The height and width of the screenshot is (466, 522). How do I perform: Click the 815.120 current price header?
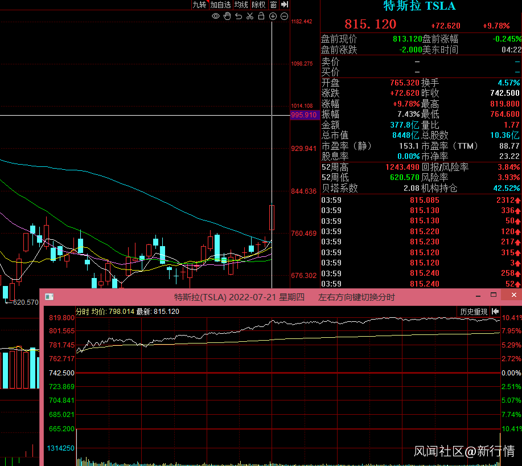pos(370,24)
